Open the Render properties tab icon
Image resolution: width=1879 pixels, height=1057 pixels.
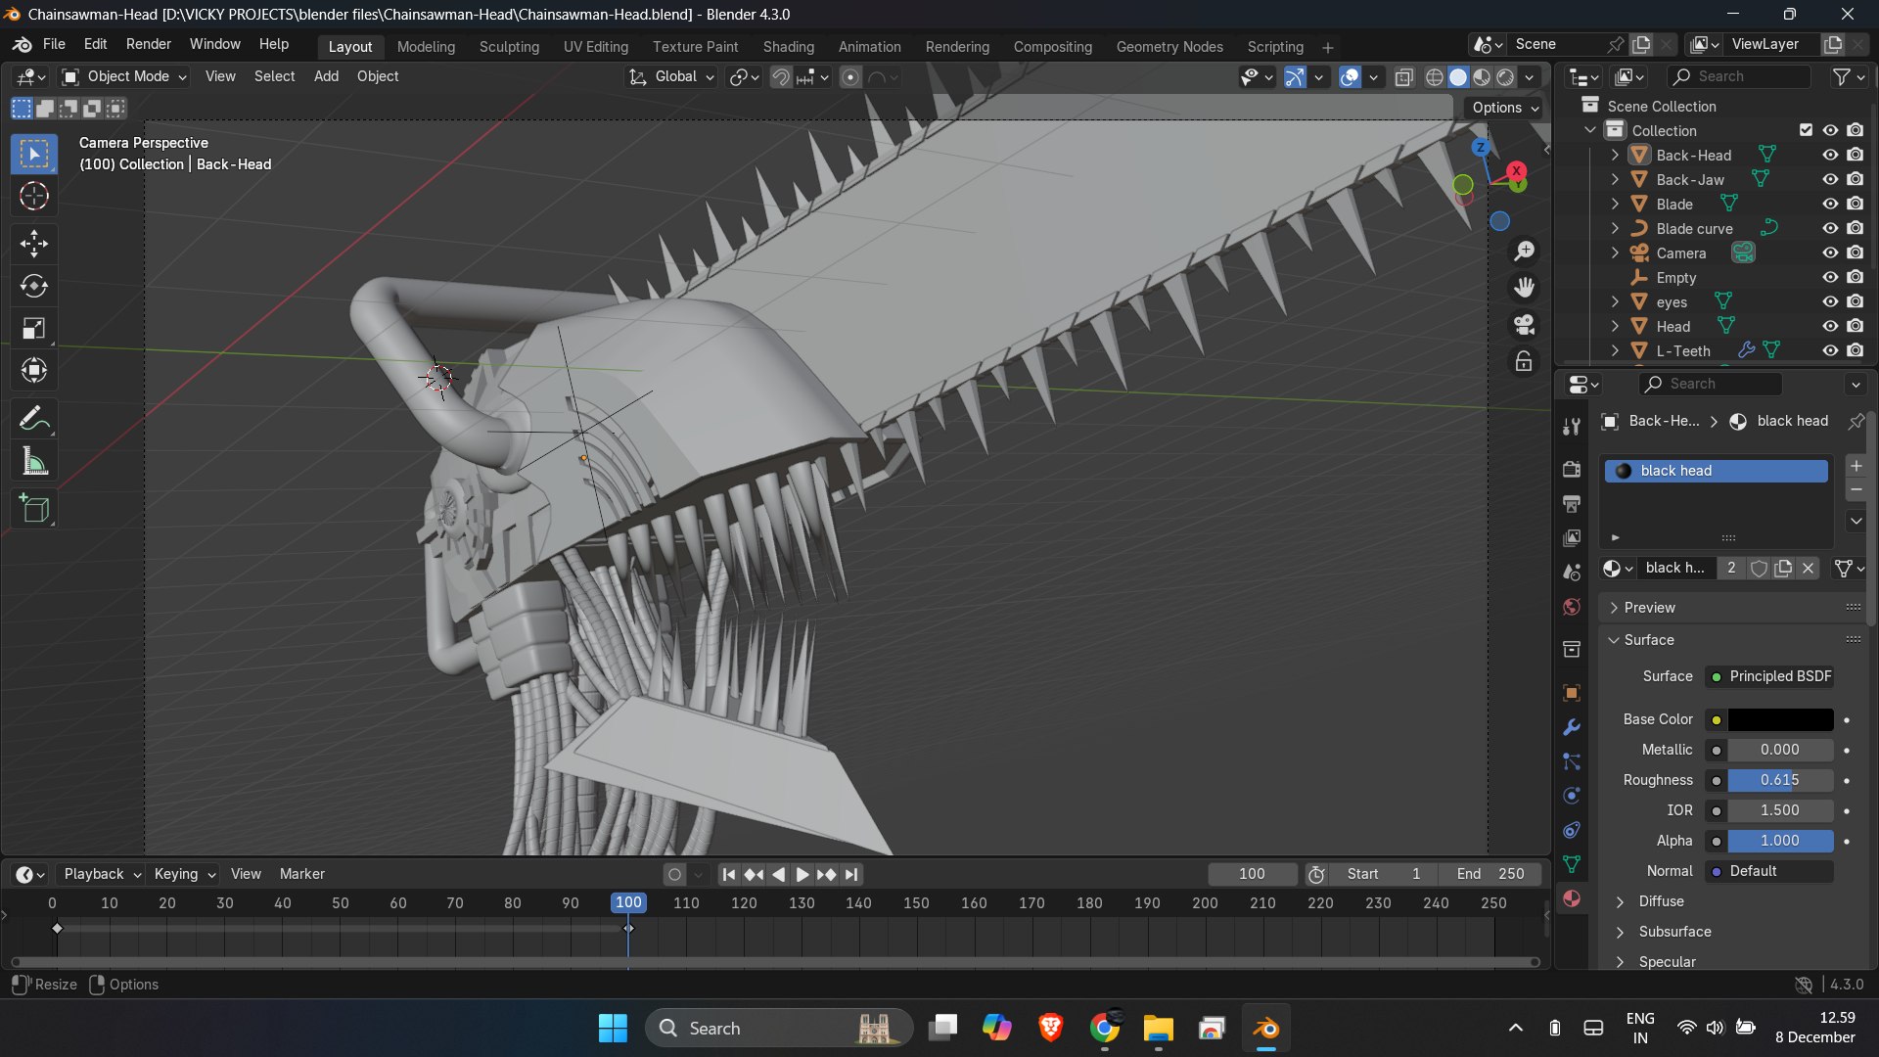click(1572, 469)
